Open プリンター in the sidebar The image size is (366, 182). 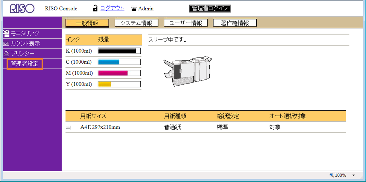23,54
